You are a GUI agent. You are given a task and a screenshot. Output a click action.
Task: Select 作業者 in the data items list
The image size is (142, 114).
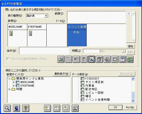click(90, 86)
